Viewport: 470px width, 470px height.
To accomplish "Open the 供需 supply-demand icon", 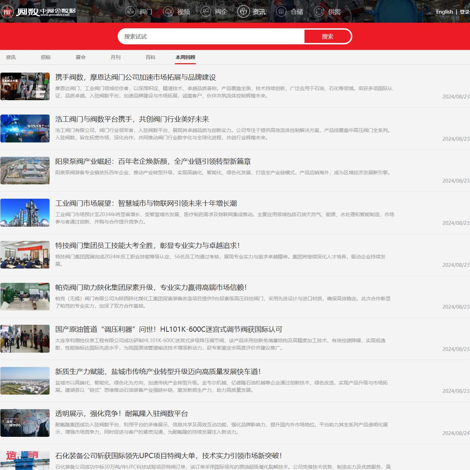I will point(319,12).
